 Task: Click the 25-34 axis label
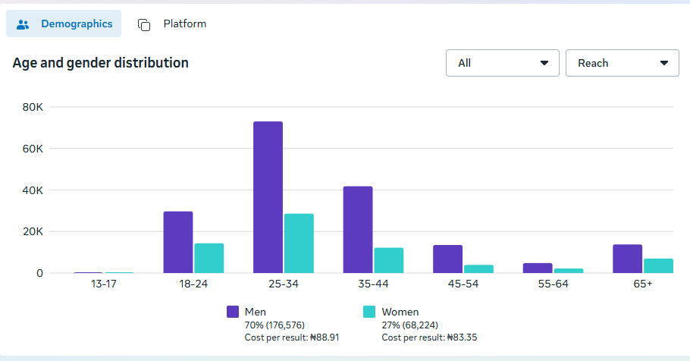pos(284,284)
